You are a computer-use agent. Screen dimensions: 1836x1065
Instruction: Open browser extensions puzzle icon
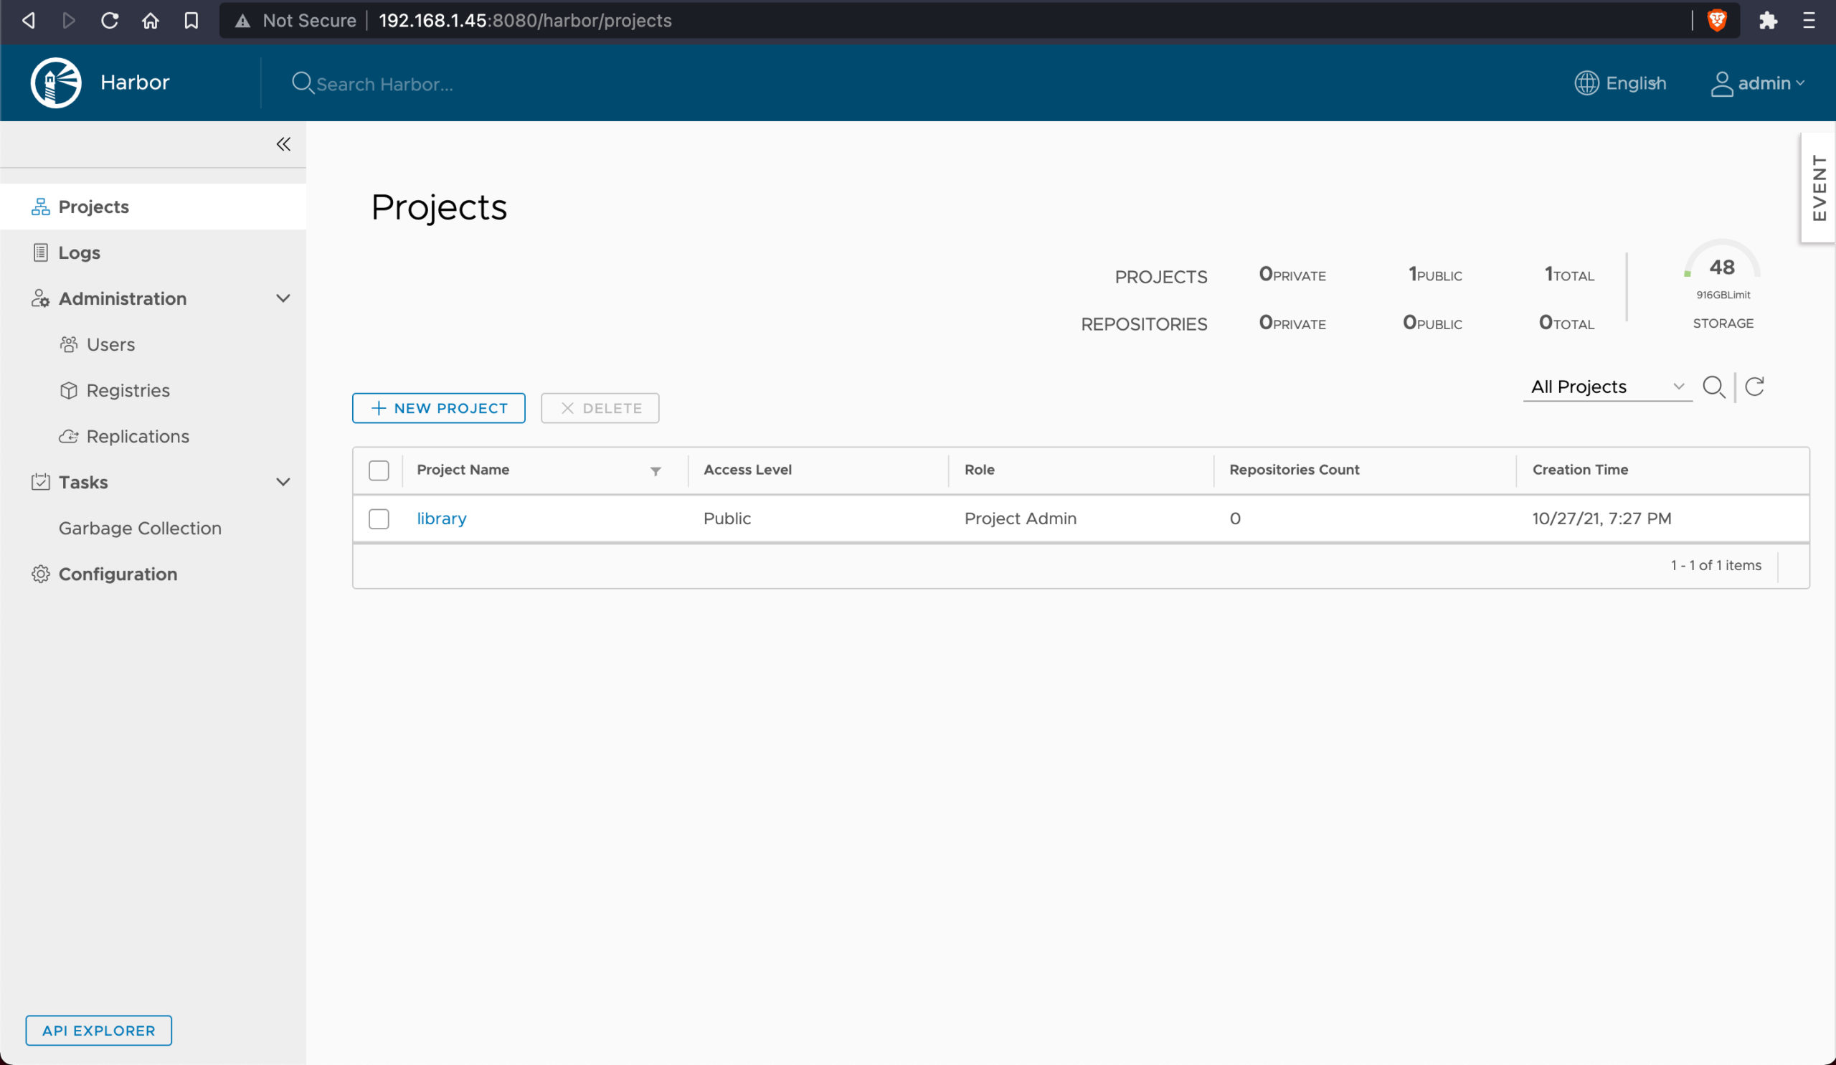[1768, 20]
